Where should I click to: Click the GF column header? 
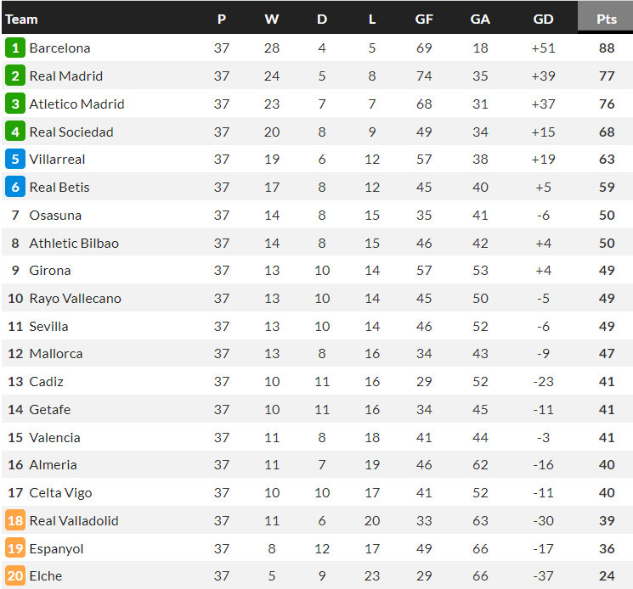(x=424, y=19)
